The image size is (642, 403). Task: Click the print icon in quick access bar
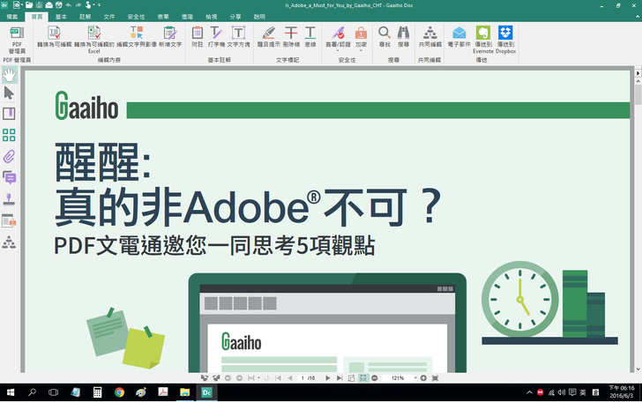[x=58, y=5]
